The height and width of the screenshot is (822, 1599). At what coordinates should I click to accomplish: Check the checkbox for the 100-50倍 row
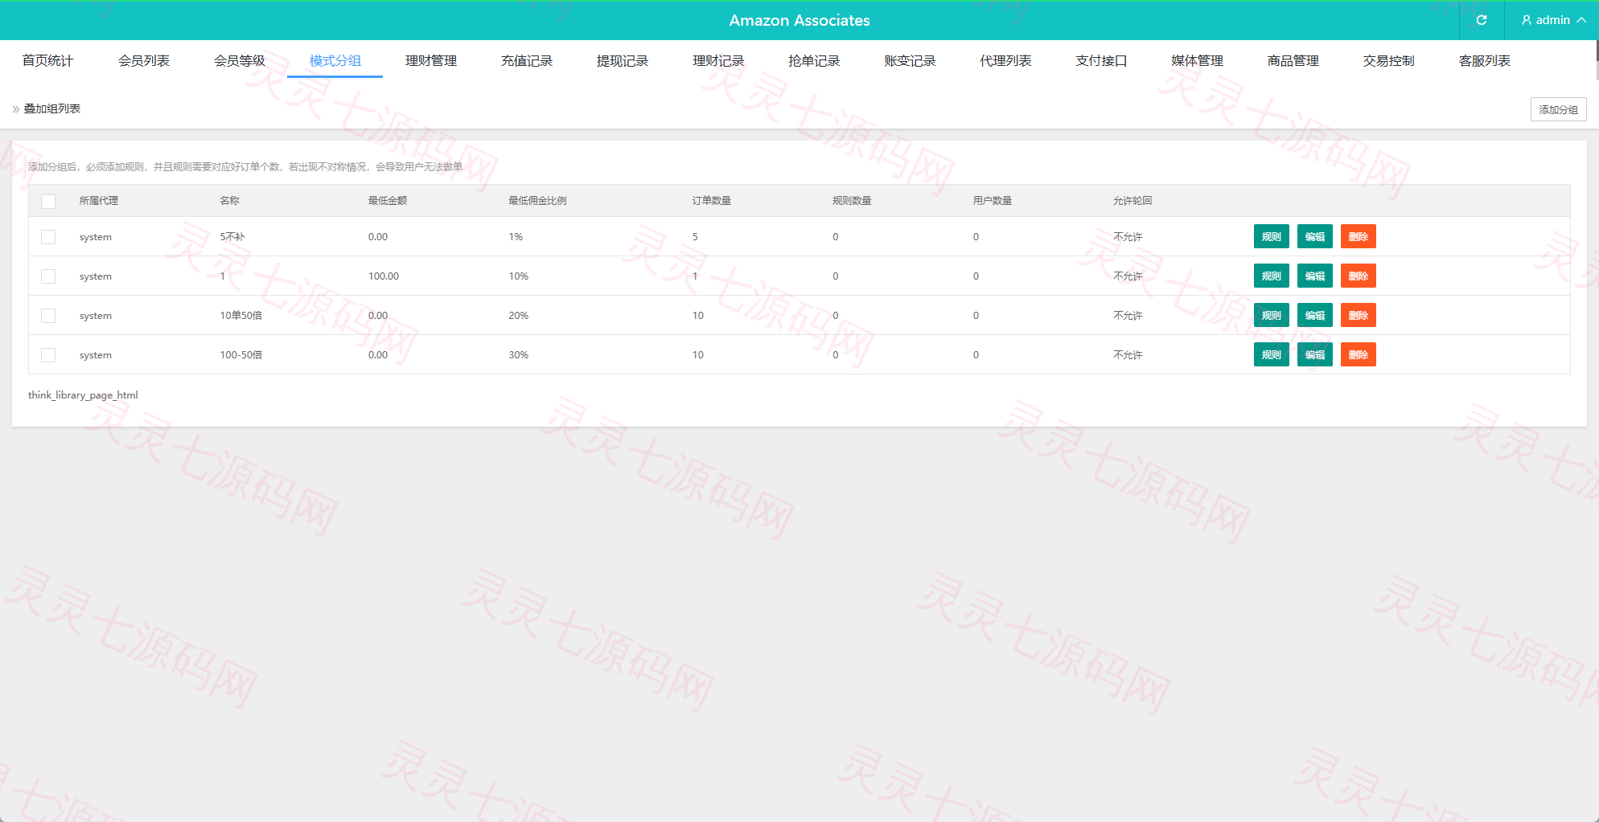point(48,355)
